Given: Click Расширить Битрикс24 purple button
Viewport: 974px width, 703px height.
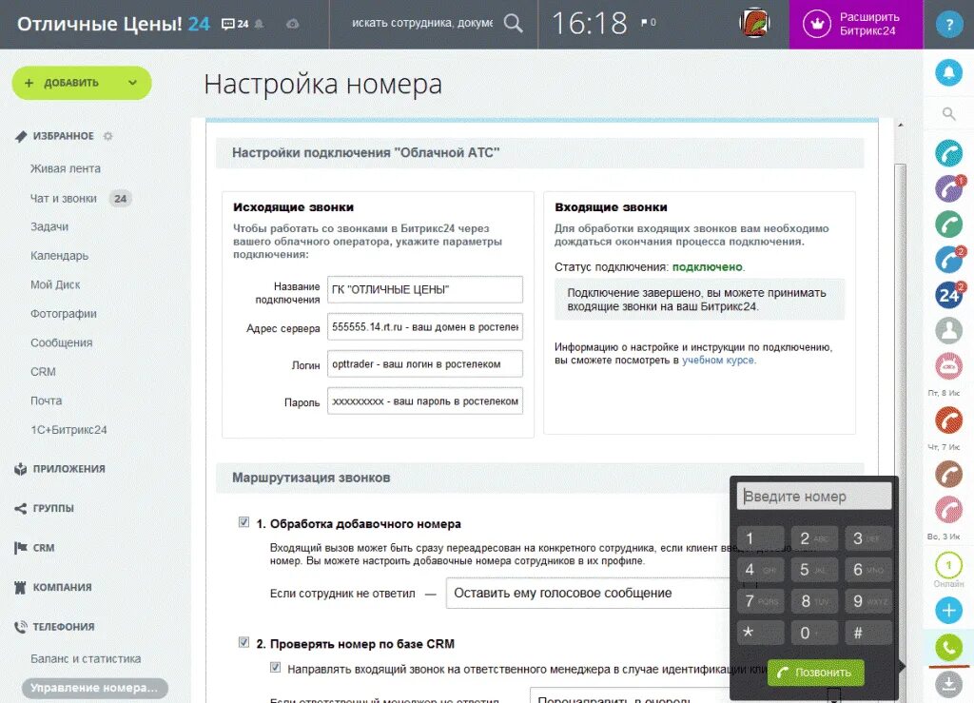Looking at the screenshot, I should pos(855,24).
